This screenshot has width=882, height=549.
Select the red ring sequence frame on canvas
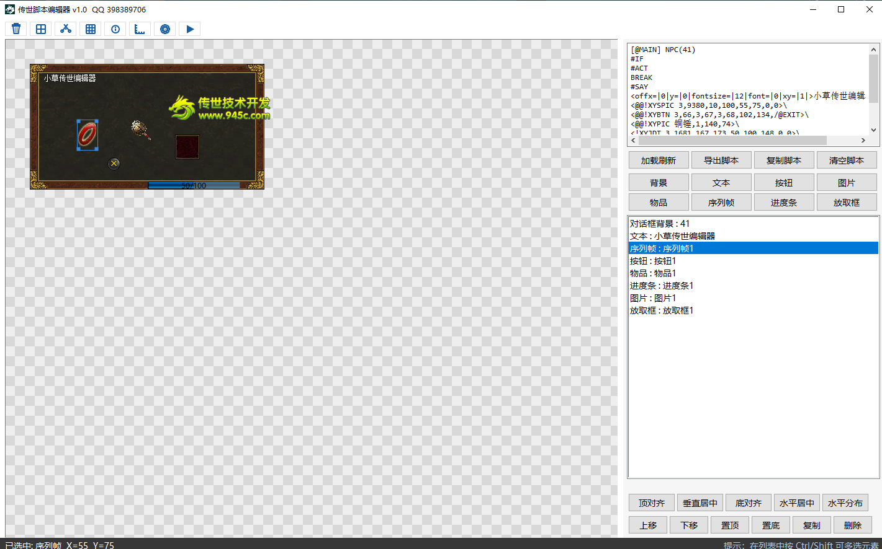pos(88,135)
